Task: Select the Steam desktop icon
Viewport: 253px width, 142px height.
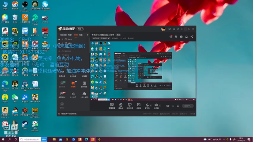Action: 25,125
